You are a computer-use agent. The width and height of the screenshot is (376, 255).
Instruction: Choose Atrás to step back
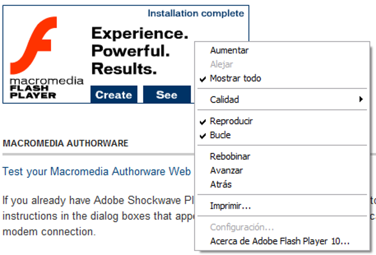coord(221,184)
